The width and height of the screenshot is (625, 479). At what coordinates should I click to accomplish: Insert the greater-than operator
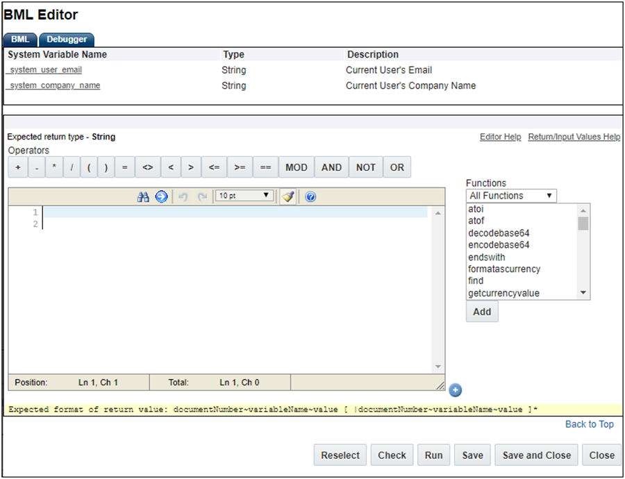pyautogui.click(x=191, y=167)
